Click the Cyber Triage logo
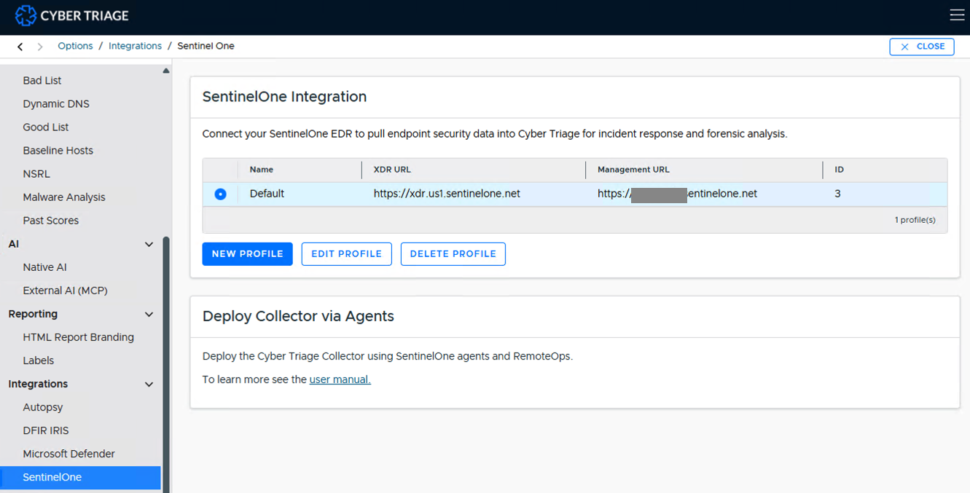This screenshot has height=493, width=970. (71, 15)
